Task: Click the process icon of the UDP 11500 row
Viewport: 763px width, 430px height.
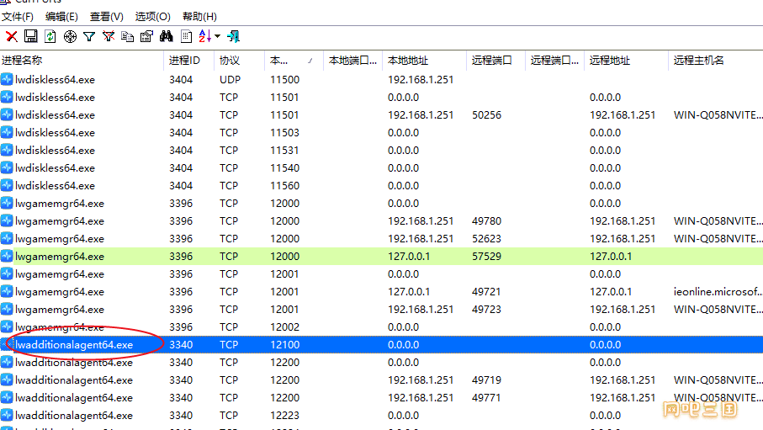Action: click(x=7, y=79)
